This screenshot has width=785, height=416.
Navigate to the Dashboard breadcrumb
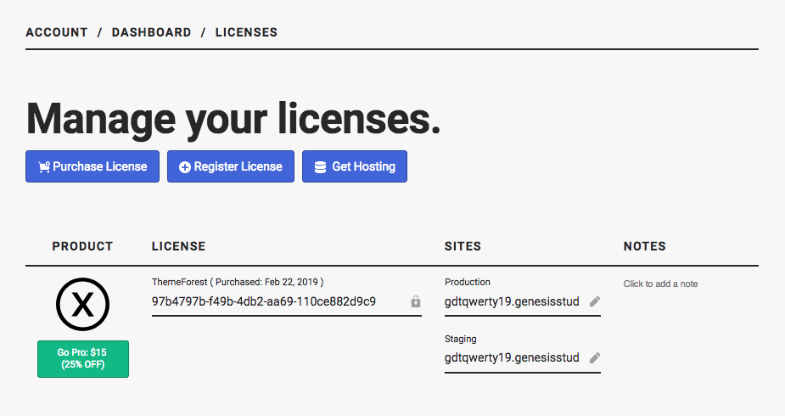pyautogui.click(x=151, y=32)
